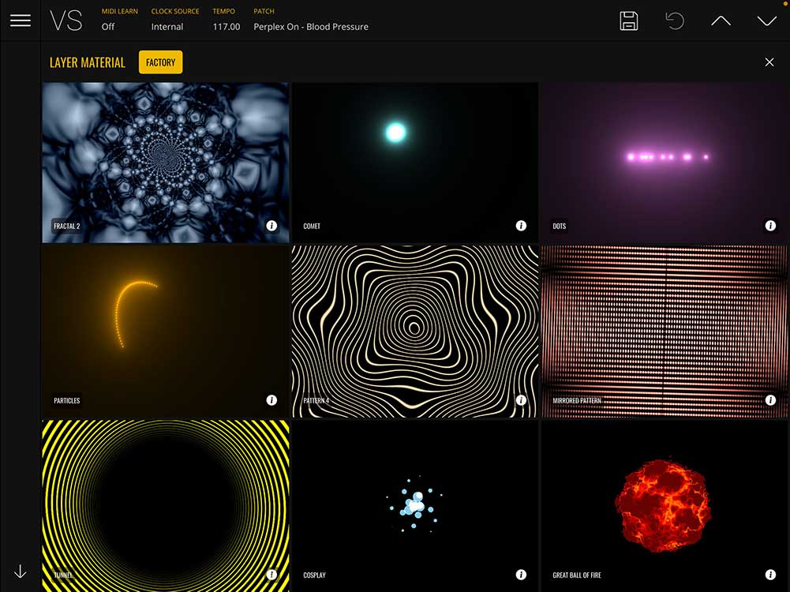Select the Cosplay material thumbnail
This screenshot has height=592, width=790.
point(414,505)
